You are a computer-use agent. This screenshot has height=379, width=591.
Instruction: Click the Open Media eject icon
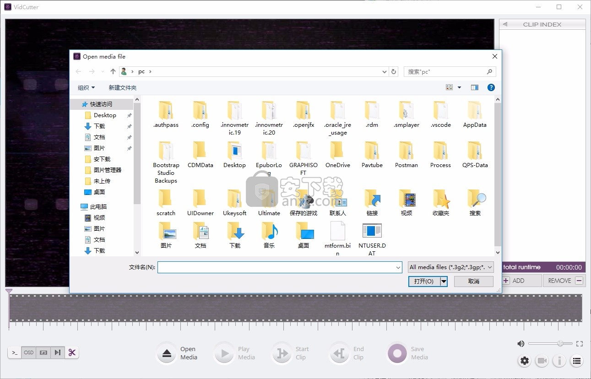(x=167, y=353)
